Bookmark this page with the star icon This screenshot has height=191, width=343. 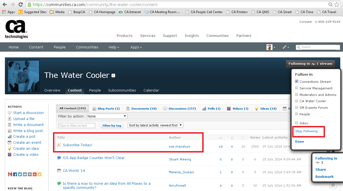(x=336, y=5)
